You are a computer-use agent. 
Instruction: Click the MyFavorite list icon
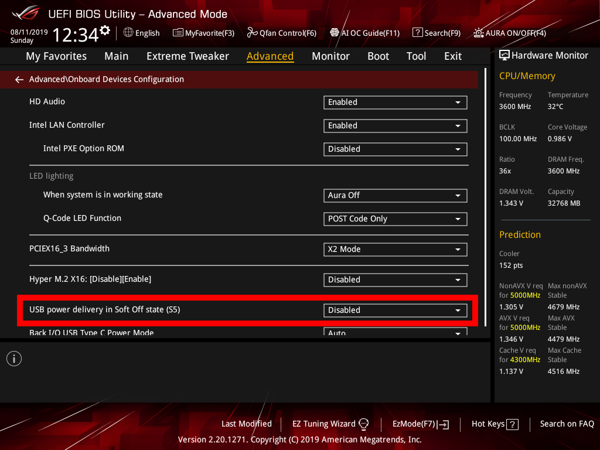tap(178, 33)
